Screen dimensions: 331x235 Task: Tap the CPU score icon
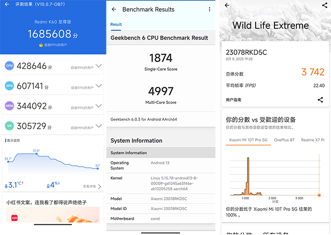(x=10, y=66)
